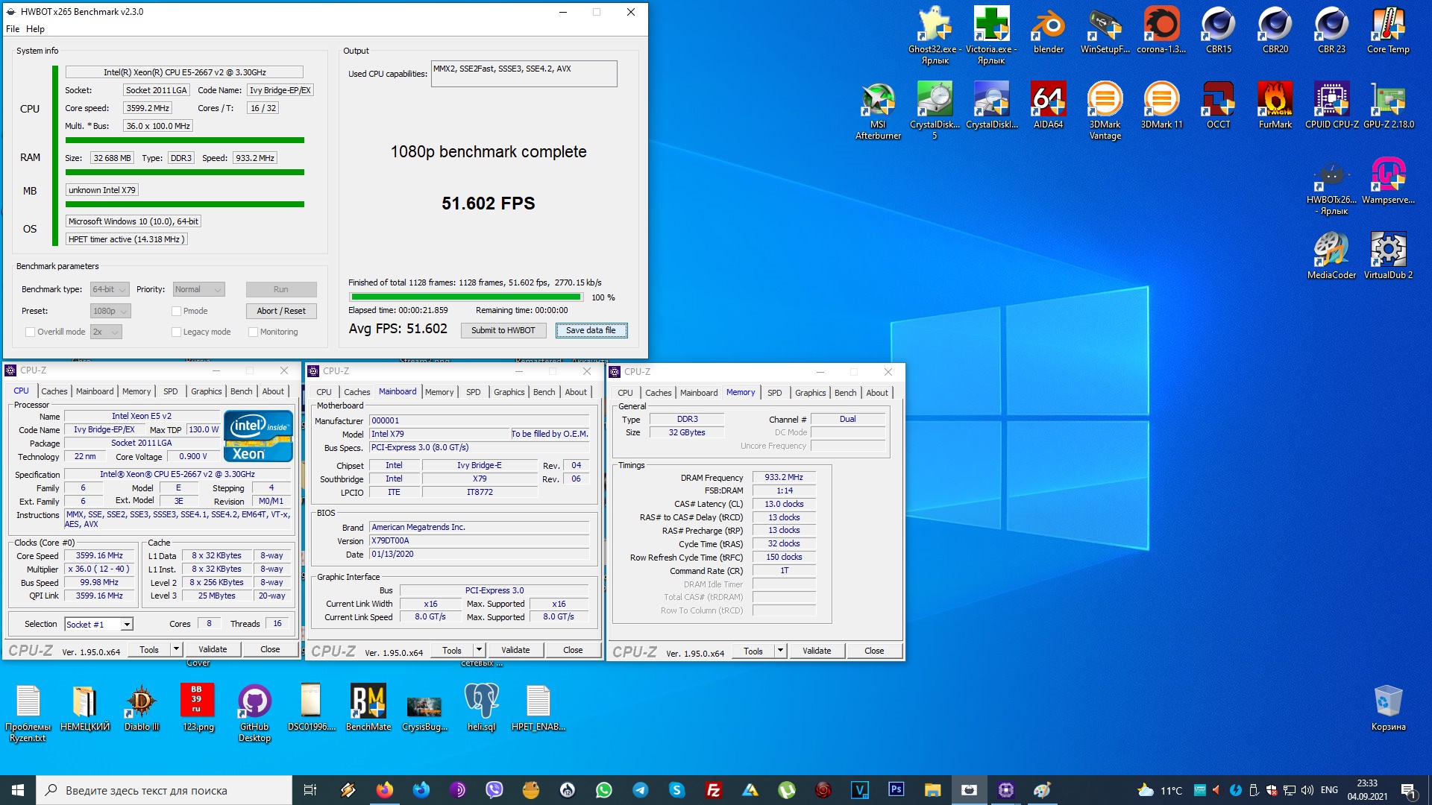Open the blender desktop shortcut
The height and width of the screenshot is (805, 1432).
coord(1048,30)
